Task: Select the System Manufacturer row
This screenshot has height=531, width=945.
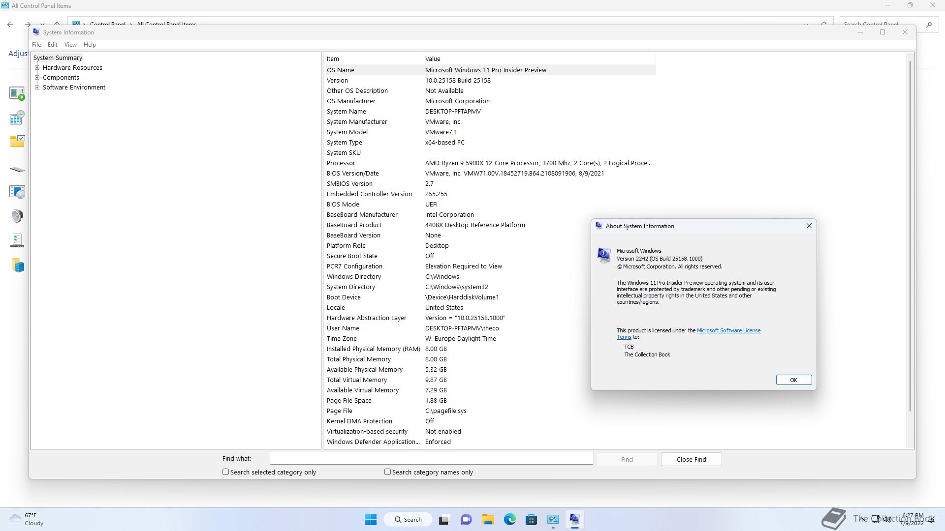Action: coord(490,121)
